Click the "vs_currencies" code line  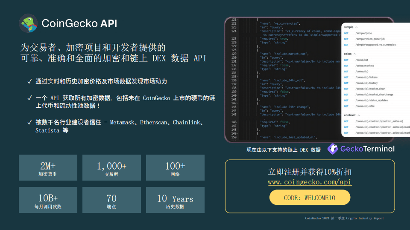(x=280, y=23)
